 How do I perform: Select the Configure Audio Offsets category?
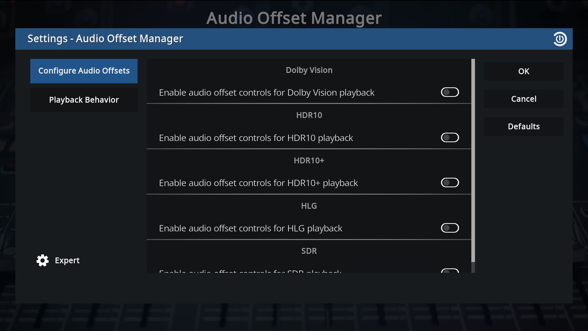pos(84,71)
